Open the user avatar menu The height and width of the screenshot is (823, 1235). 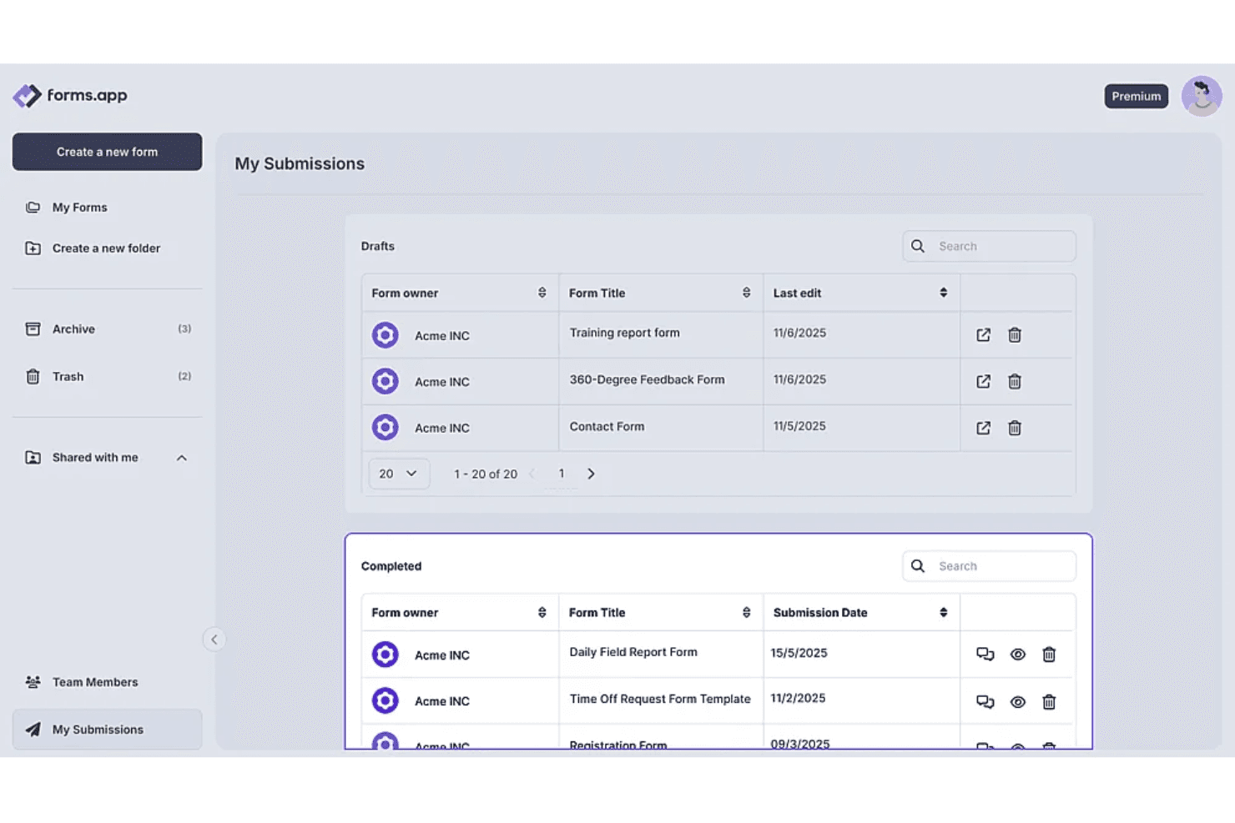[1202, 96]
